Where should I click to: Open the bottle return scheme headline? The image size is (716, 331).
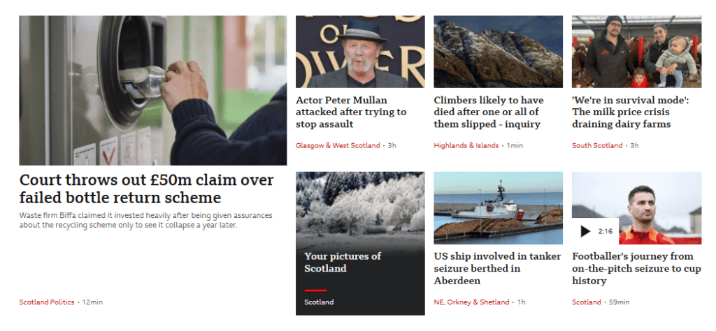click(x=146, y=189)
